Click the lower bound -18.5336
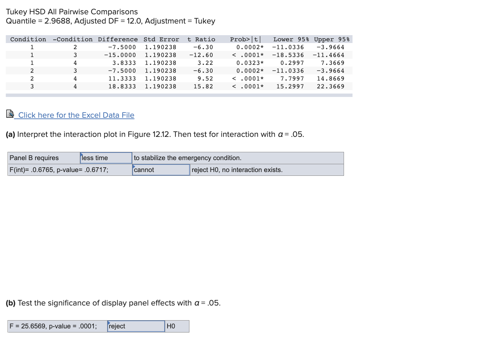Image resolution: width=503 pixels, height=340 pixels. (288, 55)
